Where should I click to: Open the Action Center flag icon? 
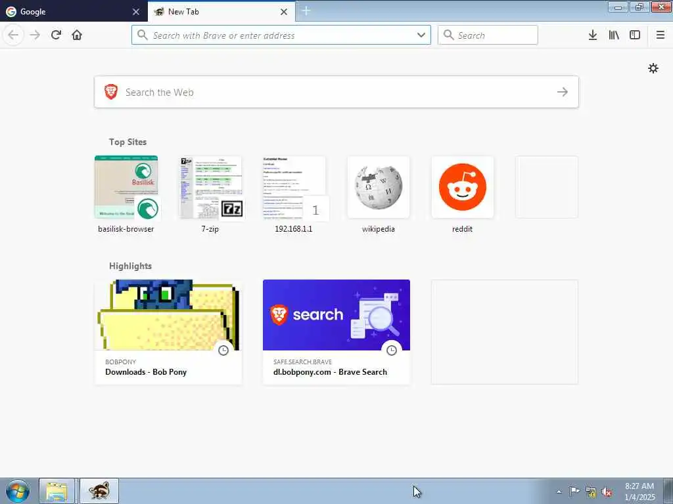pos(574,492)
